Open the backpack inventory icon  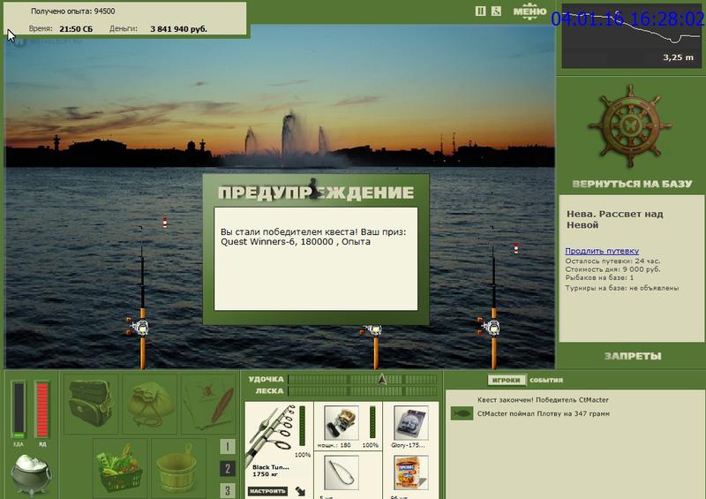(91, 404)
